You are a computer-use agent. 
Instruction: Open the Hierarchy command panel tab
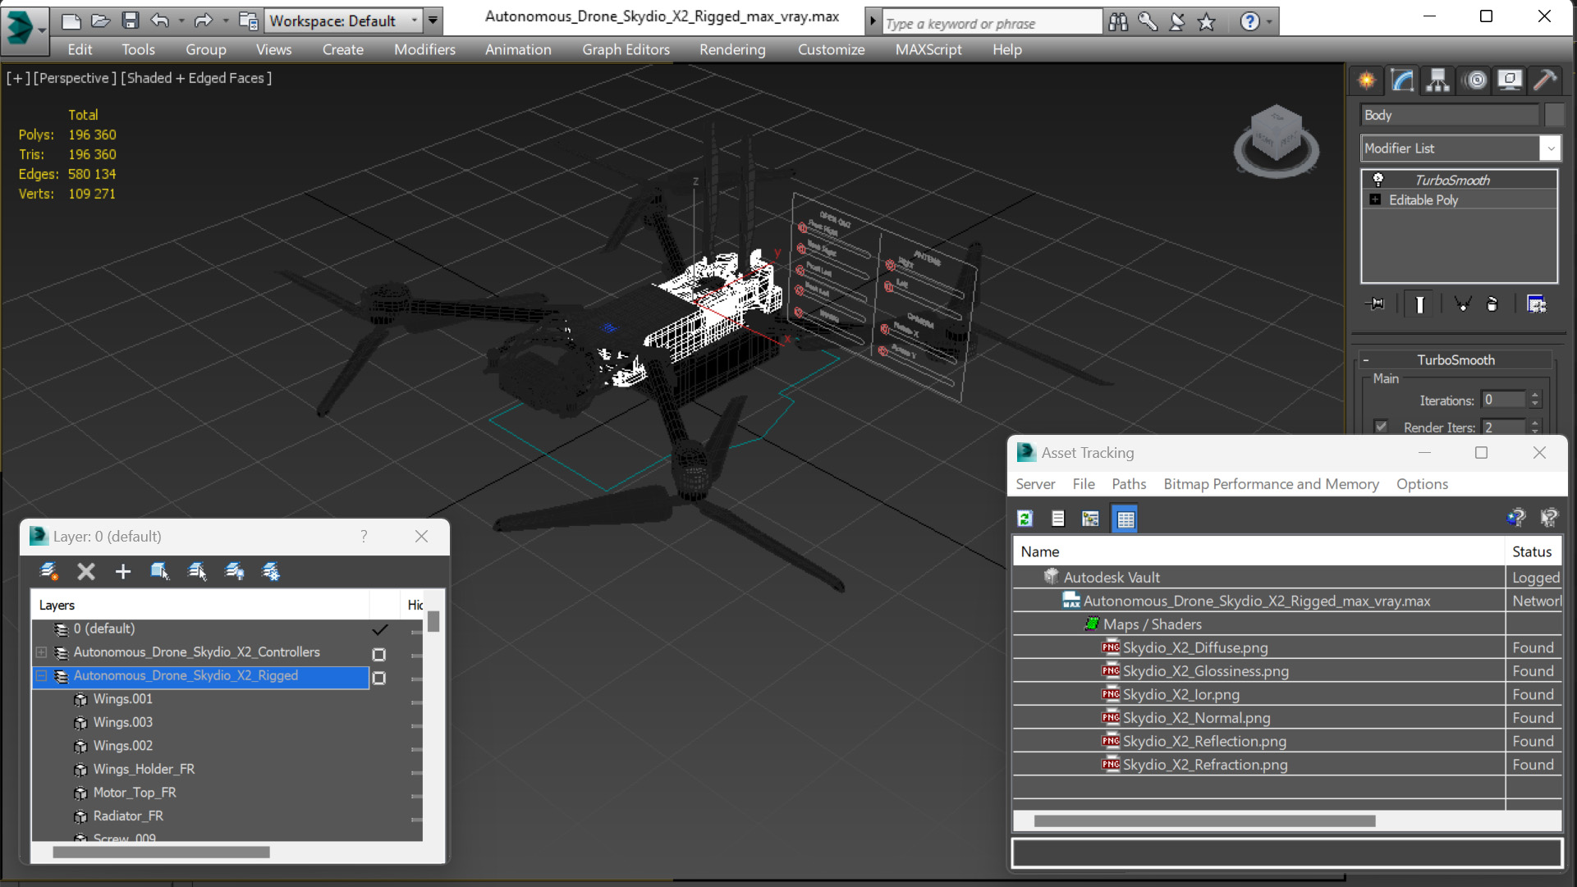click(x=1437, y=80)
